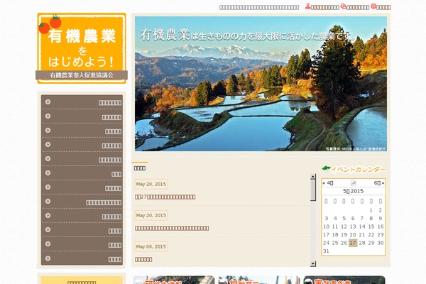Image resolution: width=426 pixels, height=284 pixels.
Task: Click the small icon centered in the calendar header
Action: (x=354, y=183)
